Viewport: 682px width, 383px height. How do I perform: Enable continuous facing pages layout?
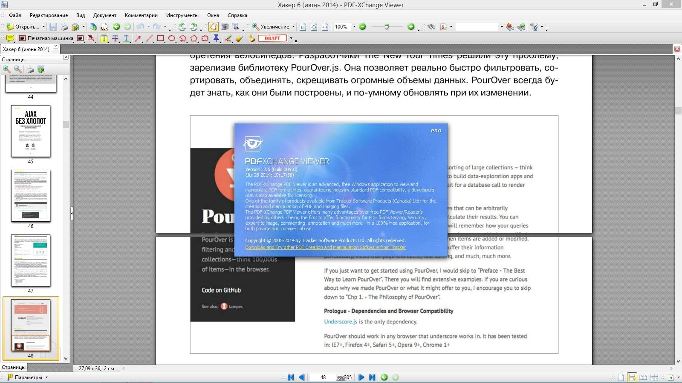654,377
